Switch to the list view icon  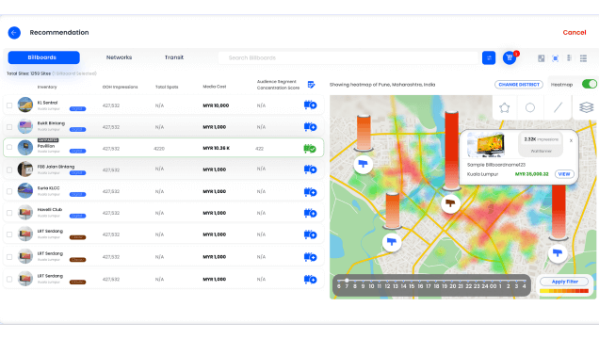pyautogui.click(x=583, y=58)
